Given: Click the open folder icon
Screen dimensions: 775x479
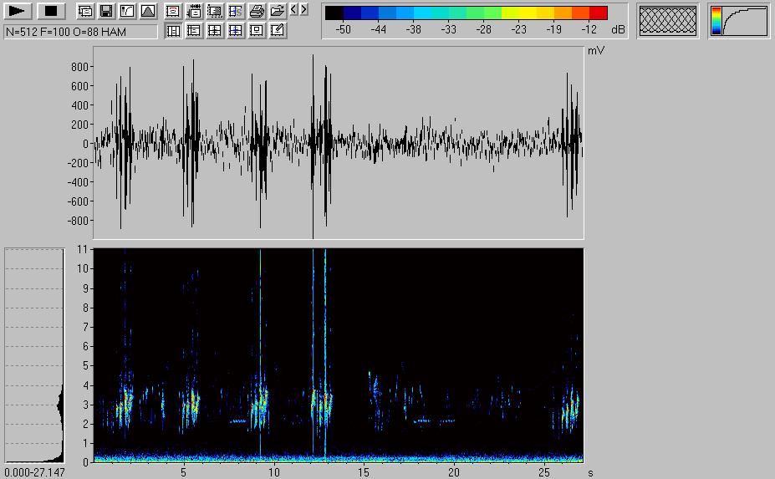Looking at the screenshot, I should click(278, 12).
